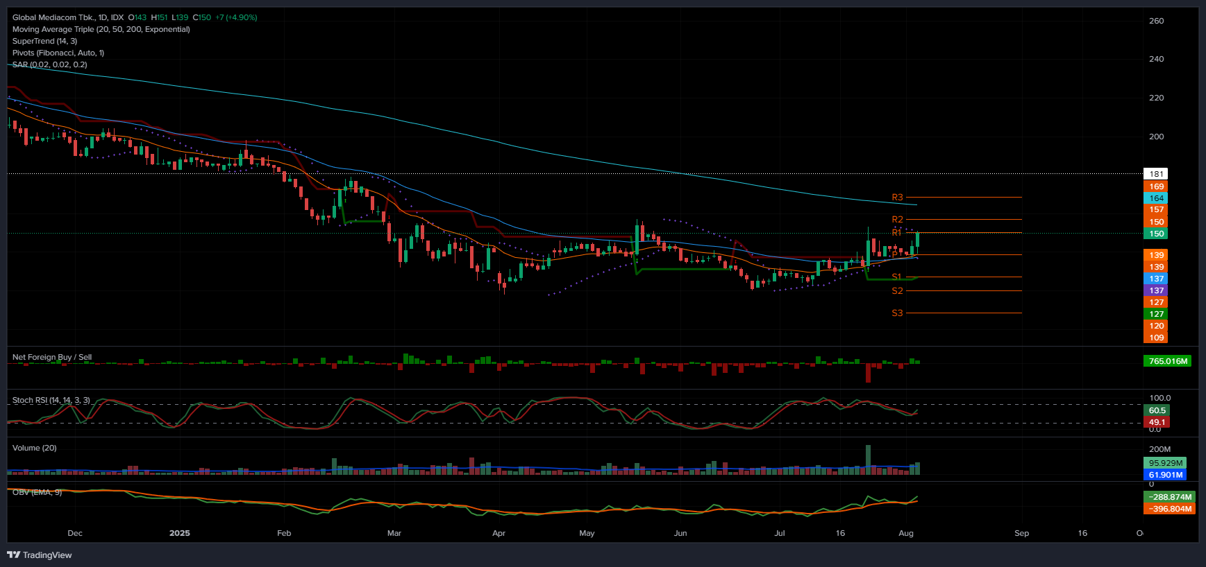Click the May label on time axis

click(x=587, y=533)
